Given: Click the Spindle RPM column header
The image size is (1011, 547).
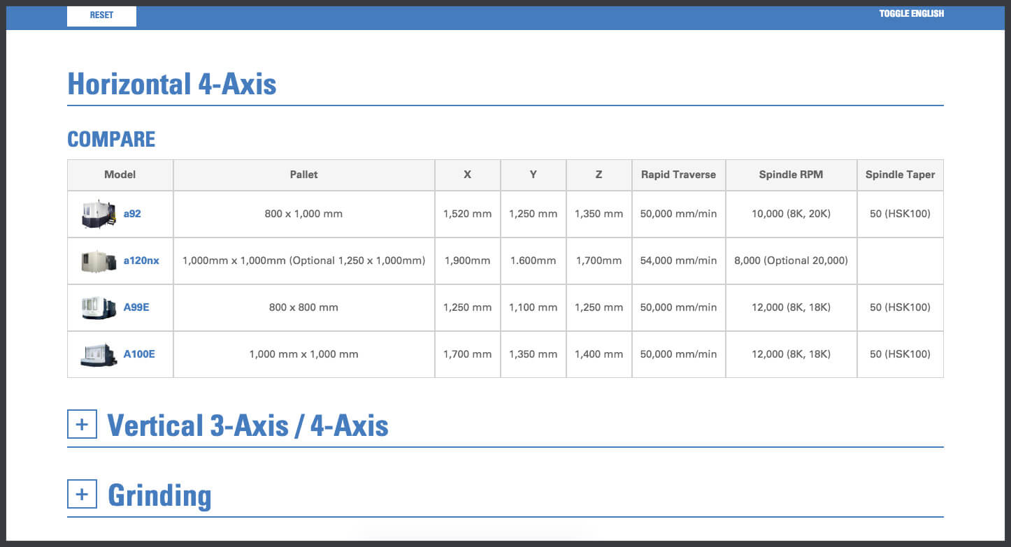Looking at the screenshot, I should pos(791,175).
